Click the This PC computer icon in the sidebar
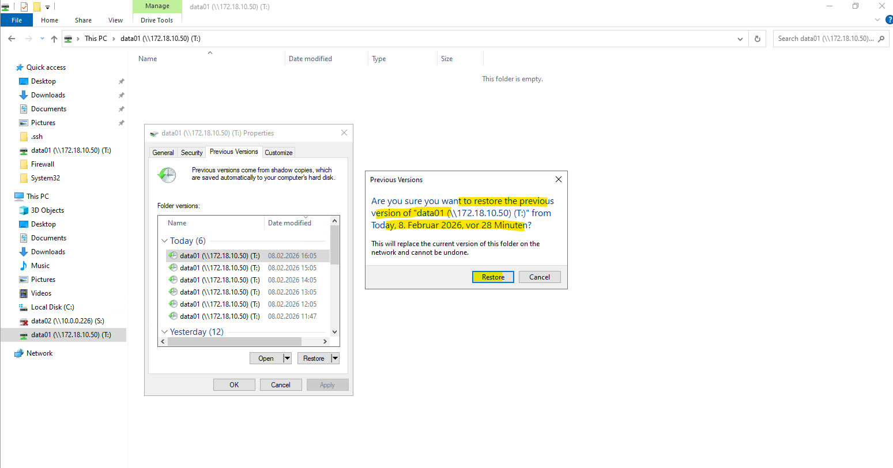 [x=19, y=197]
